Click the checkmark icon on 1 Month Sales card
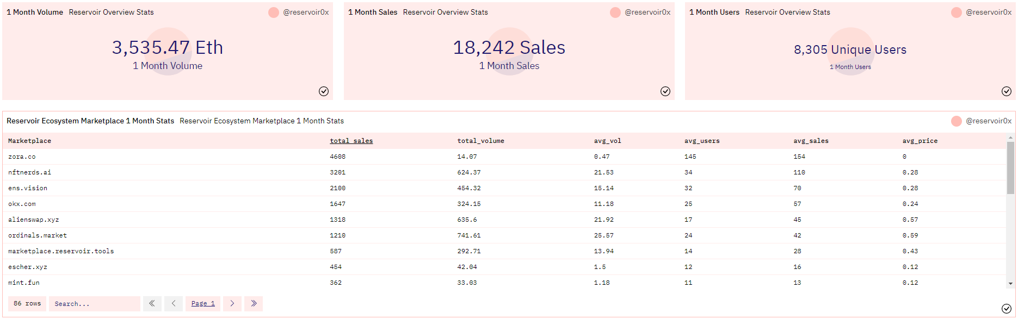 pyautogui.click(x=665, y=91)
